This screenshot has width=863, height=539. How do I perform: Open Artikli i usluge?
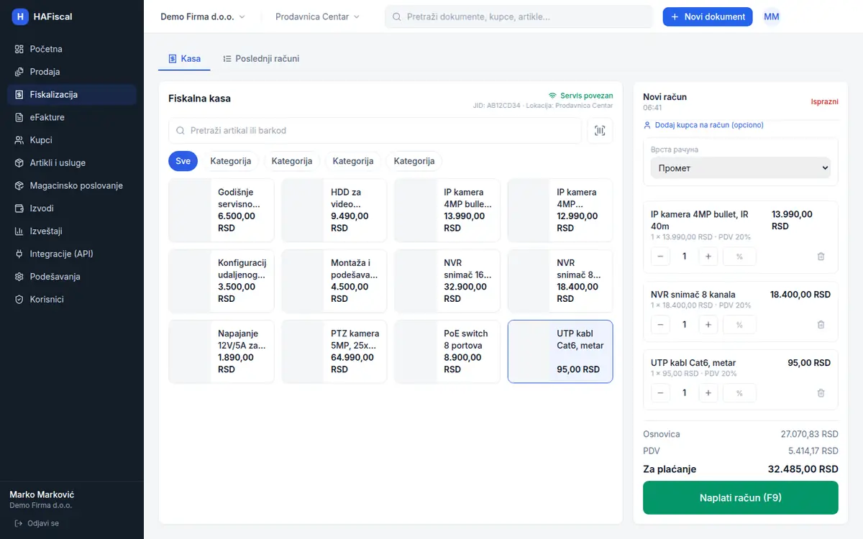tap(72, 163)
